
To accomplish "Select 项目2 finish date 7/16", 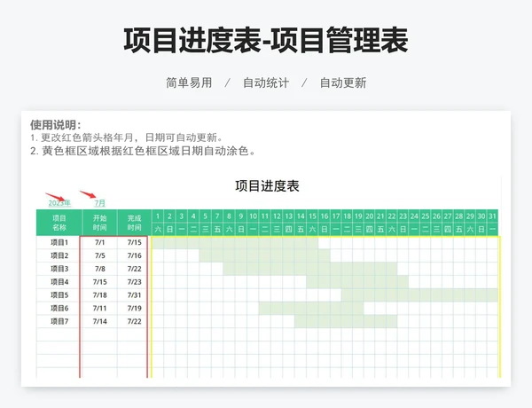I will (134, 255).
